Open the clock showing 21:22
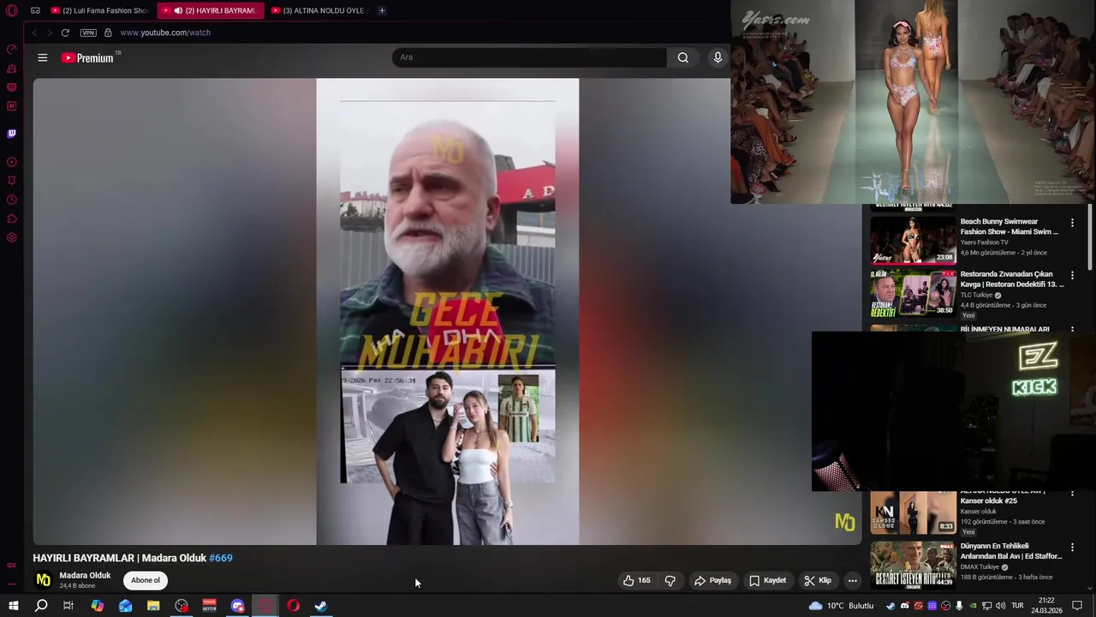The width and height of the screenshot is (1096, 617). (1046, 606)
